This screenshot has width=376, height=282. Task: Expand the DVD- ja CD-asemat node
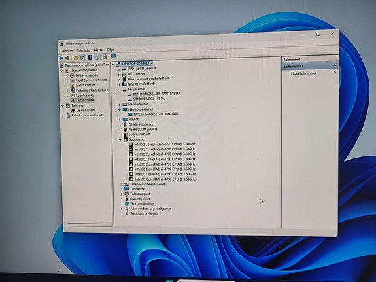[119, 69]
